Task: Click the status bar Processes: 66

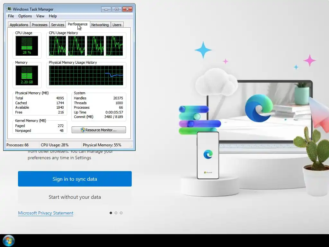Action: [x=17, y=145]
